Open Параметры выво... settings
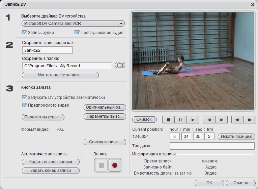258x189 pixels. tap(105, 116)
